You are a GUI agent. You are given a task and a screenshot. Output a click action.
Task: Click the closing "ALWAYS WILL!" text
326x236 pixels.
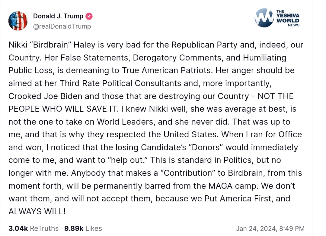click(37, 211)
